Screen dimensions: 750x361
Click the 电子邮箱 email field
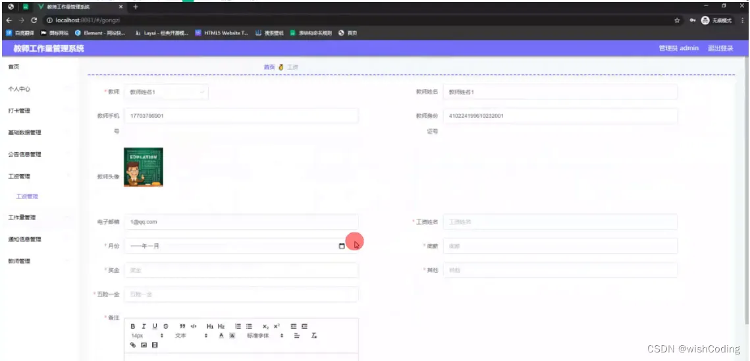(241, 222)
